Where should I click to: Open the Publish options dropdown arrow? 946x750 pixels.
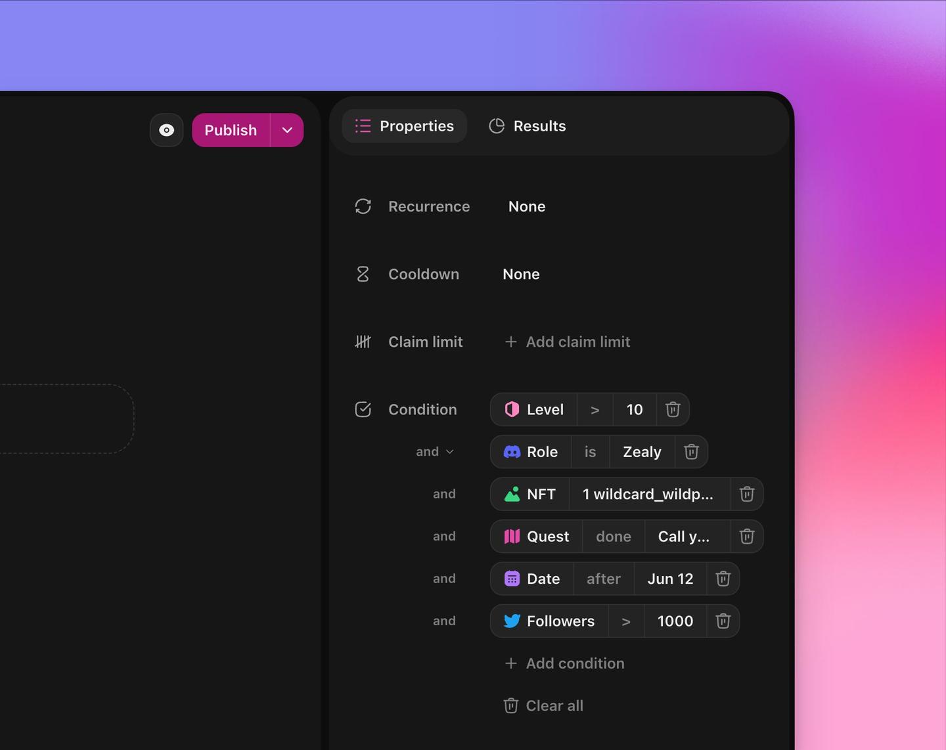tap(287, 130)
